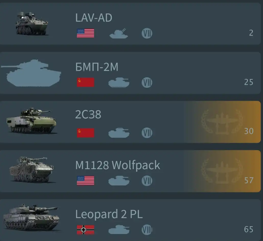The width and height of the screenshot is (263, 241).
Task: Click the tank type icon in БМП-2М row
Action: coord(119,82)
